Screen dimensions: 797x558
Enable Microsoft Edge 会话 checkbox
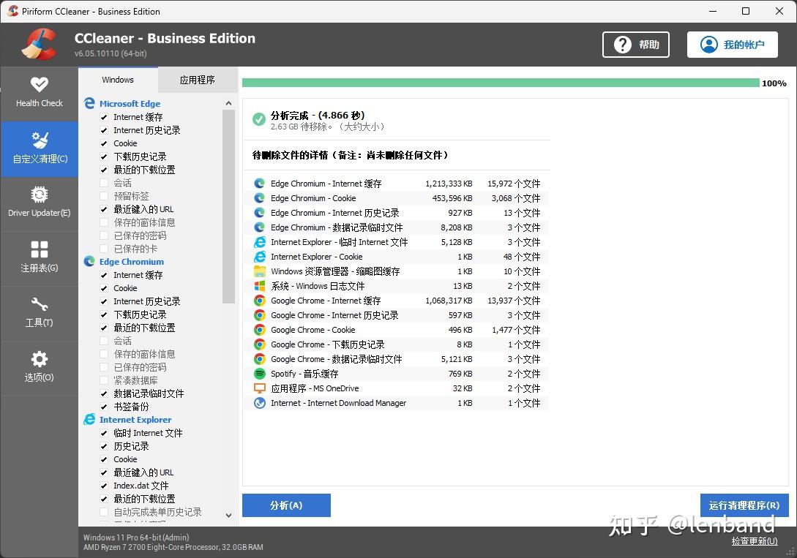click(104, 183)
